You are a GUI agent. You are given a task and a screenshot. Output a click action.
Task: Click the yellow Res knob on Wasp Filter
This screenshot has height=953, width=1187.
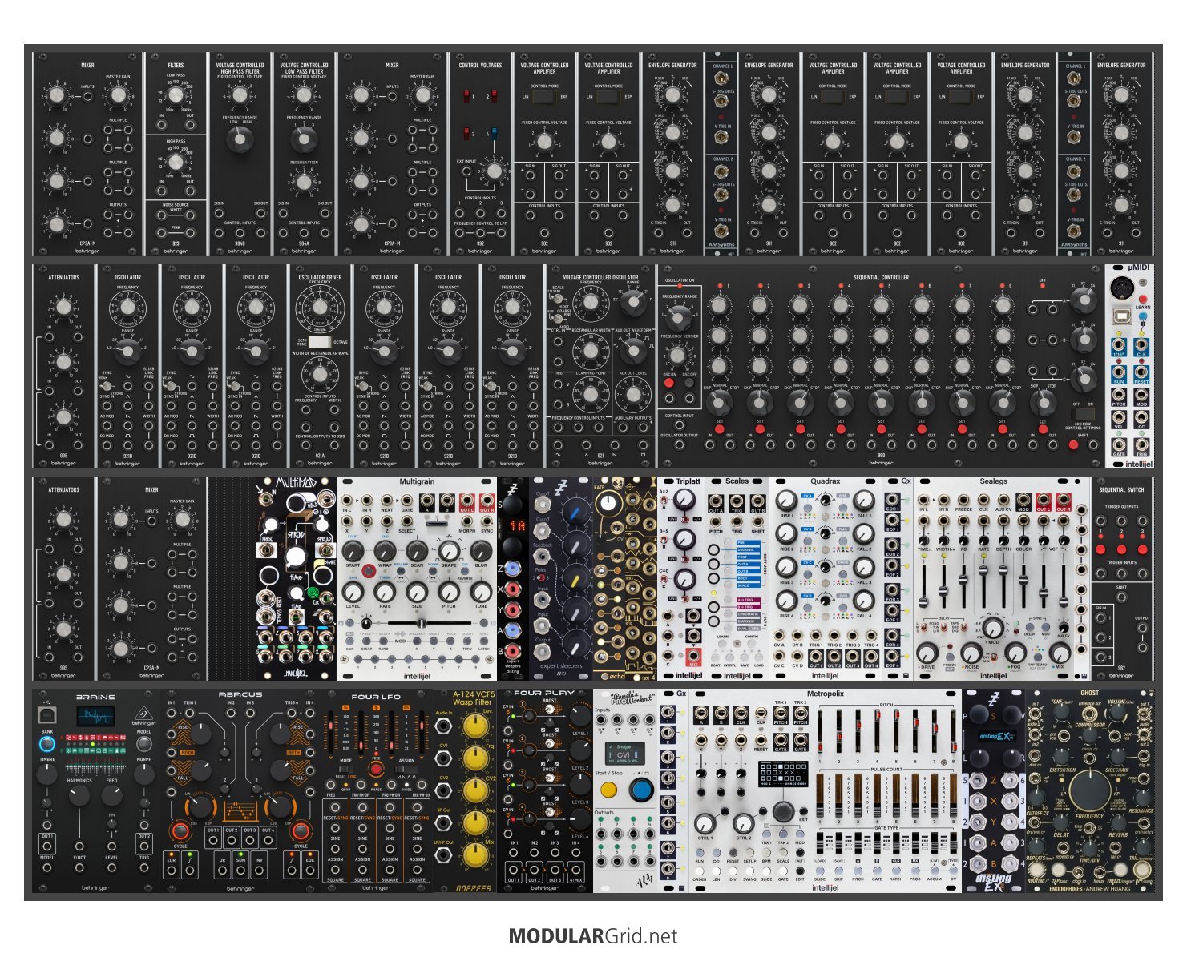click(x=476, y=824)
